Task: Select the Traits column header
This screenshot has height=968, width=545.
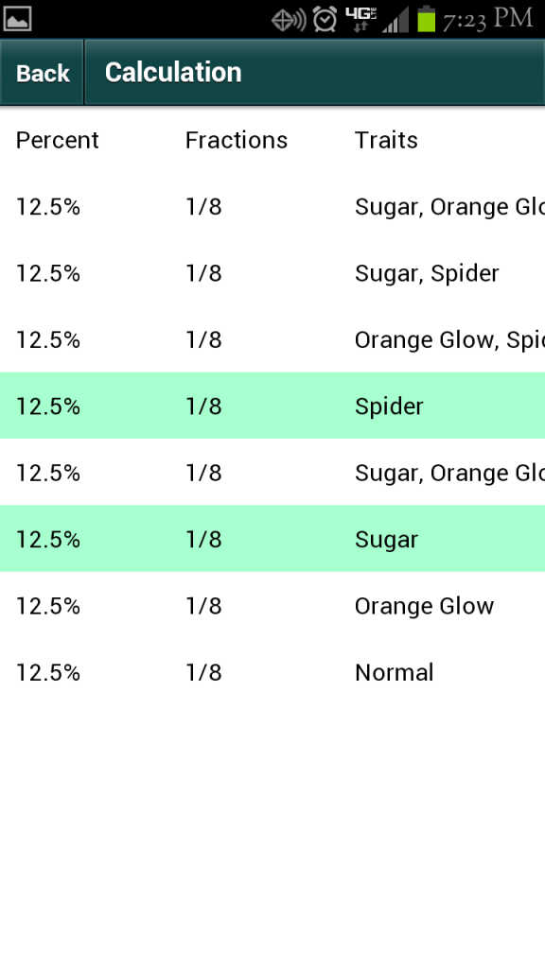Action: point(386,140)
